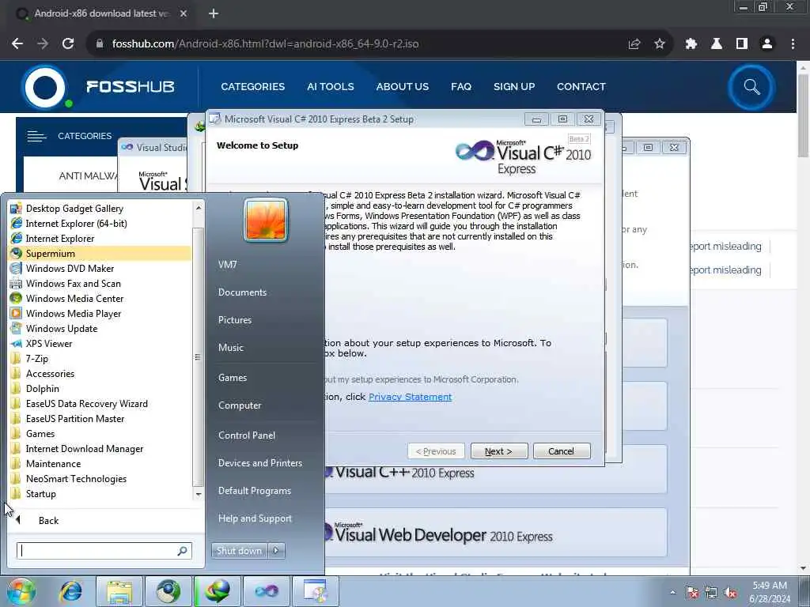Click the Start menu user picture
Viewport: 810px width, 607px height.
(266, 220)
